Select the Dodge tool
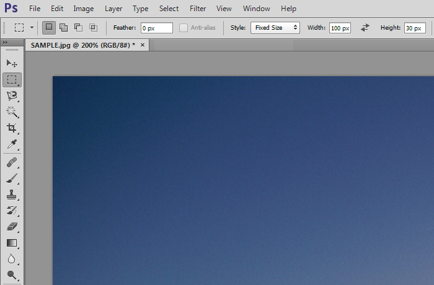 pos(12,274)
